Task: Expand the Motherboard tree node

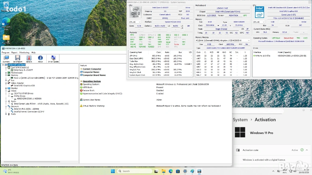Action: (x=6, y=73)
